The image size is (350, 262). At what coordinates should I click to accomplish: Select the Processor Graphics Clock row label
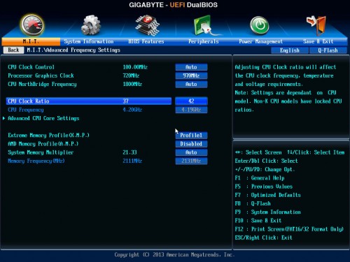tap(41, 75)
